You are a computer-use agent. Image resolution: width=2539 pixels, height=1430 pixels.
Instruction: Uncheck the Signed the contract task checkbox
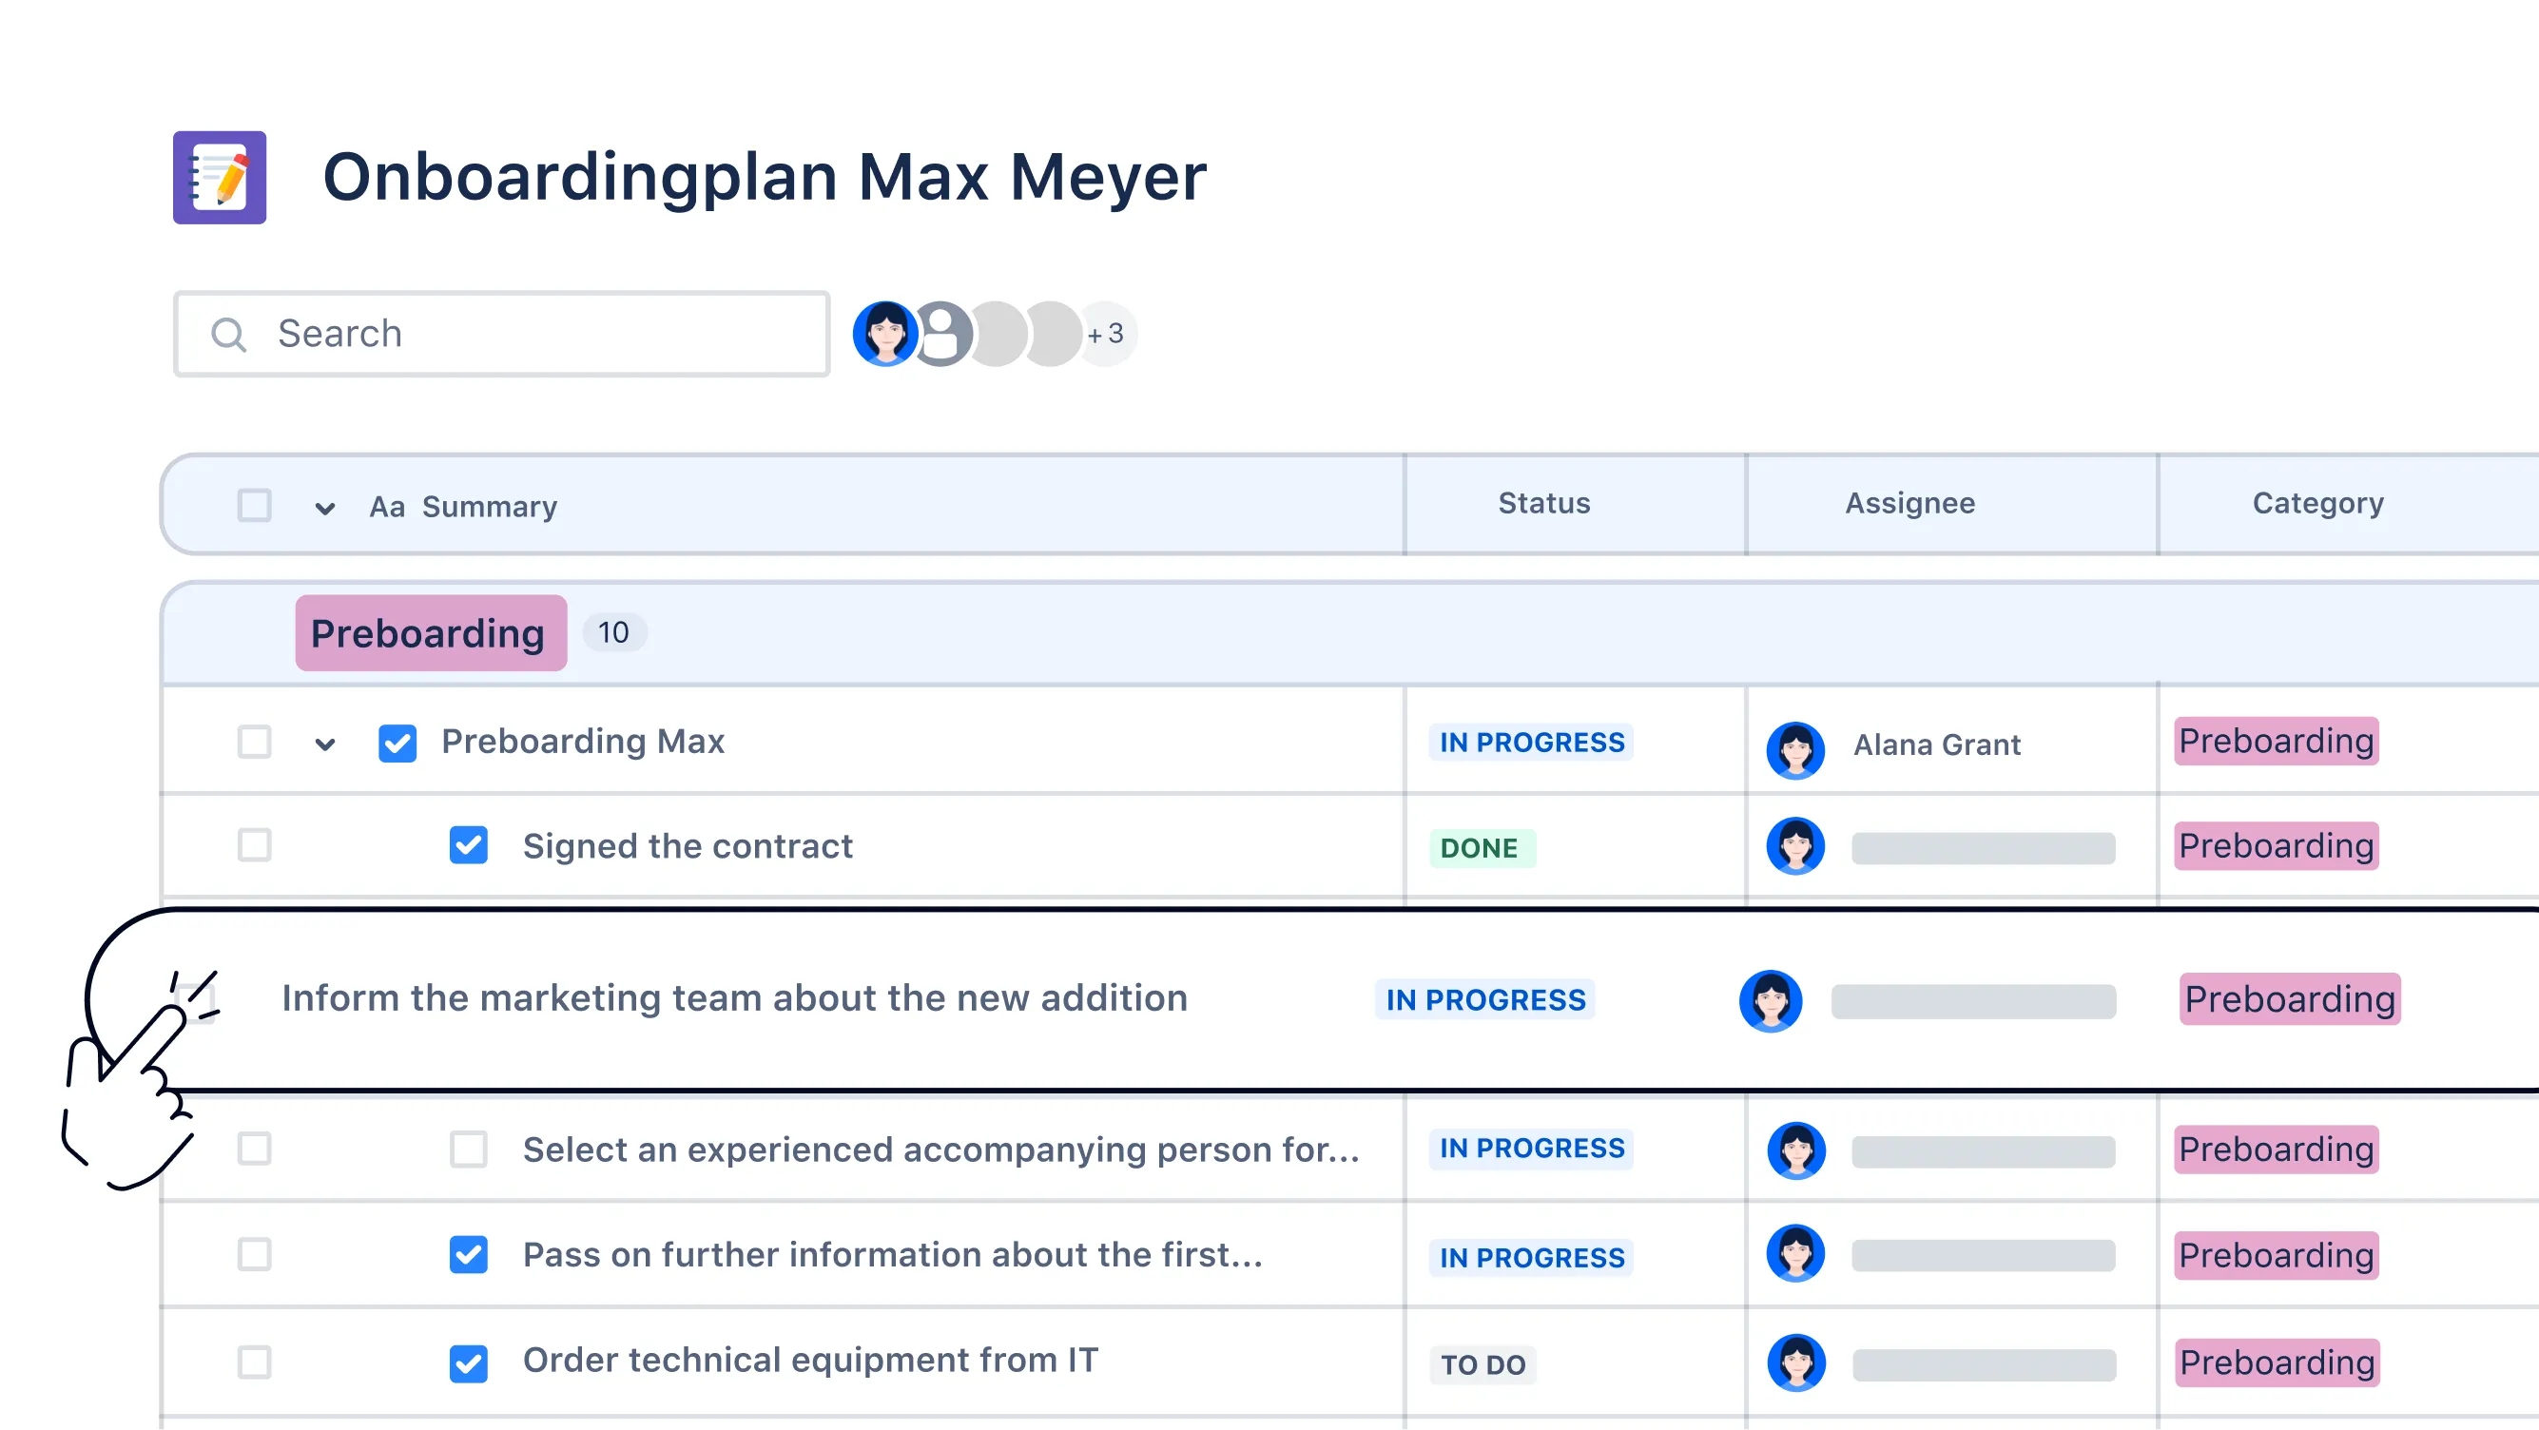(x=468, y=845)
